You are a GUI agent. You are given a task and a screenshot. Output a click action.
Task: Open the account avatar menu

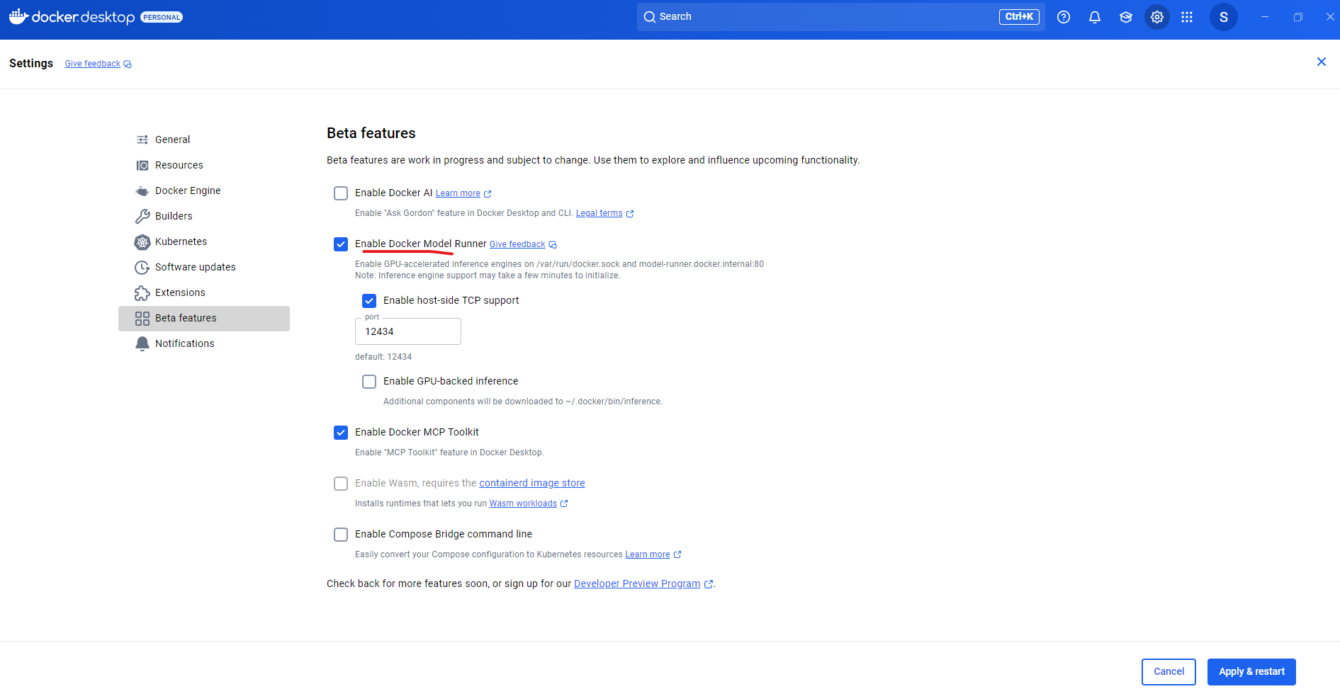coord(1223,16)
